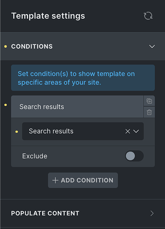Click the yellow dot beside CONDITIONS

pos(5,46)
